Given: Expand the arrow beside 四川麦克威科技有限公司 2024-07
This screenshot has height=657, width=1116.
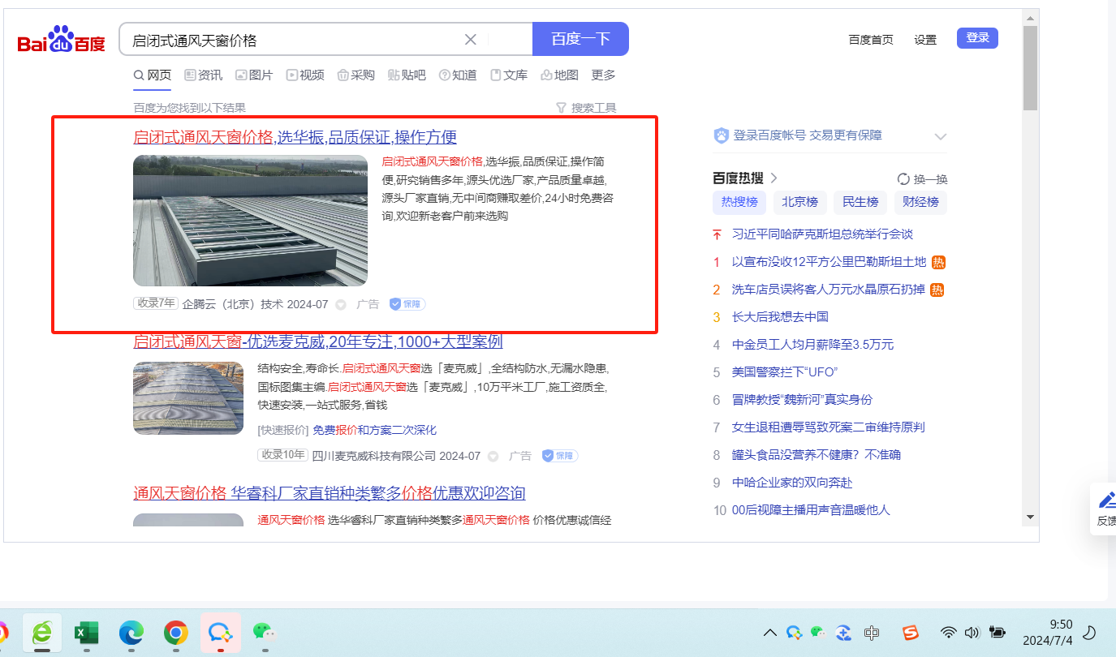Looking at the screenshot, I should tap(493, 457).
